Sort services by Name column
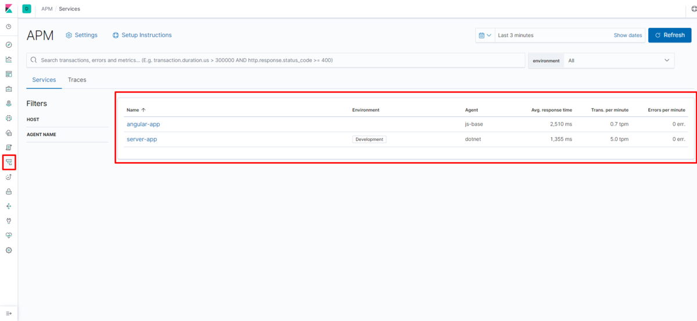The height and width of the screenshot is (321, 697). [x=136, y=110]
